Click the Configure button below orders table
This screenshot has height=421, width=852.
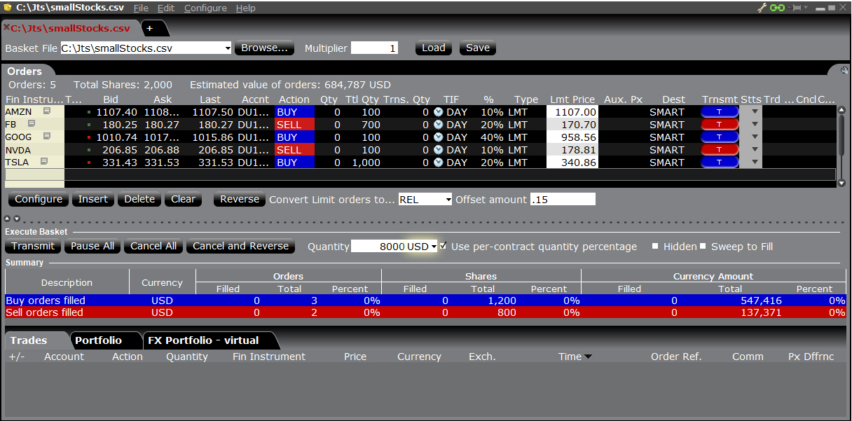pyautogui.click(x=39, y=200)
